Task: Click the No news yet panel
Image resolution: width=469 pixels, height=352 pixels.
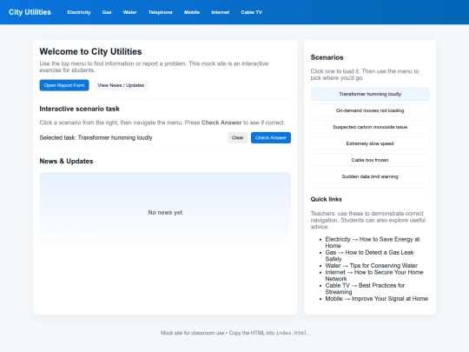Action: [165, 212]
